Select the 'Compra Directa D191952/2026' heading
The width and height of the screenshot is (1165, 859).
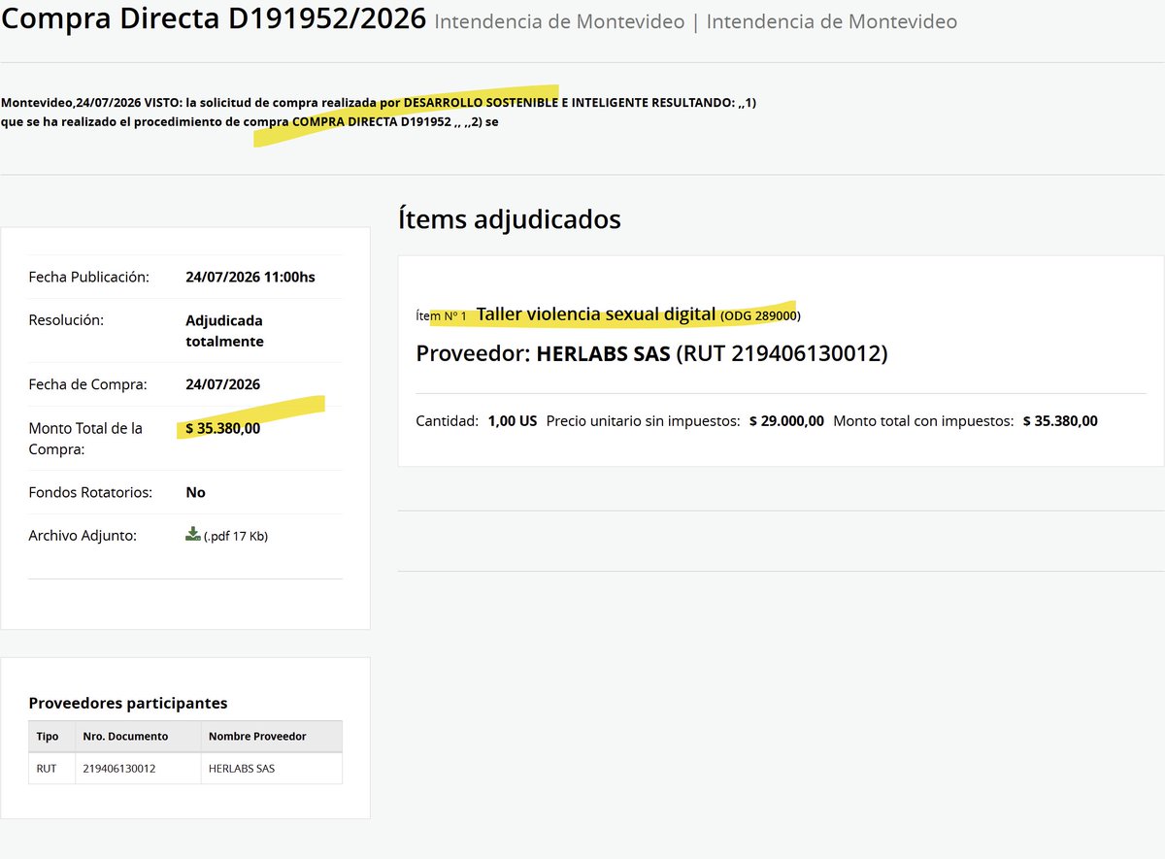point(214,18)
